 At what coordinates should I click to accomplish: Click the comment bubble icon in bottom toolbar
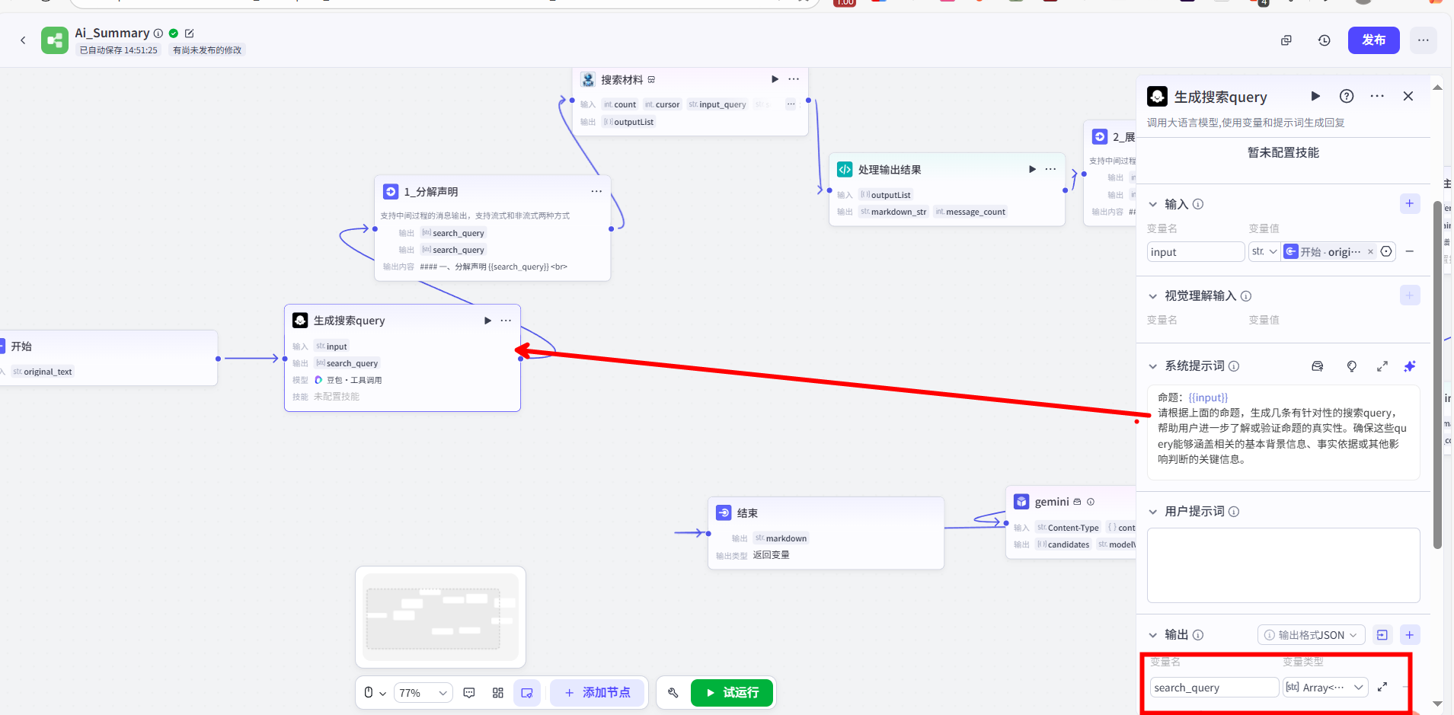(x=469, y=693)
